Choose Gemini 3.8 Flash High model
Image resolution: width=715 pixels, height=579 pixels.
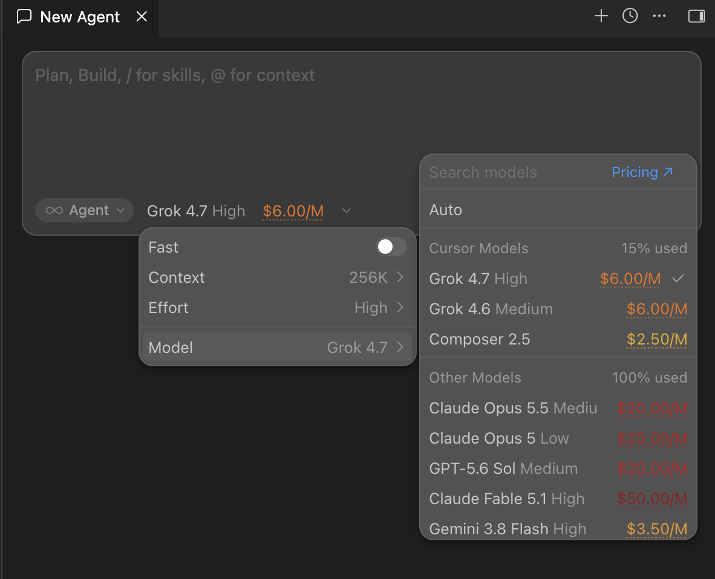point(558,529)
